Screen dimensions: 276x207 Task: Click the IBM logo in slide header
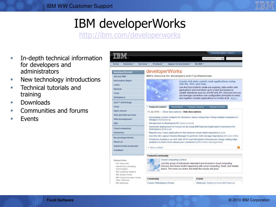264,5
